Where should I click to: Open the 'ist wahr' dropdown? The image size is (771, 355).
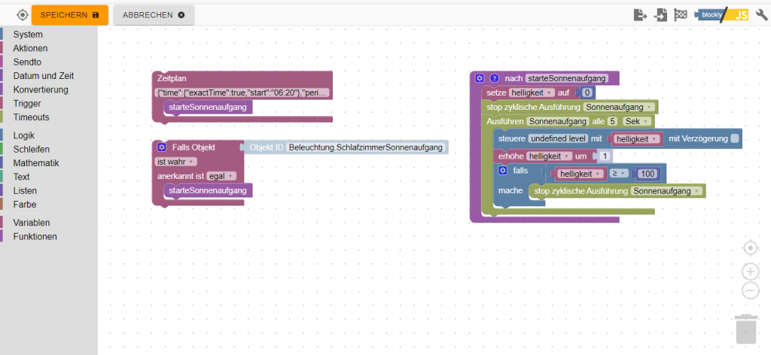pos(176,161)
